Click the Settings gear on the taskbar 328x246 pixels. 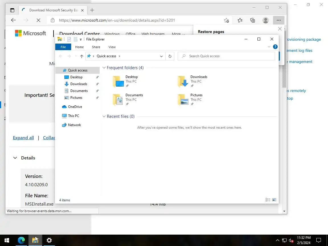coord(49,240)
